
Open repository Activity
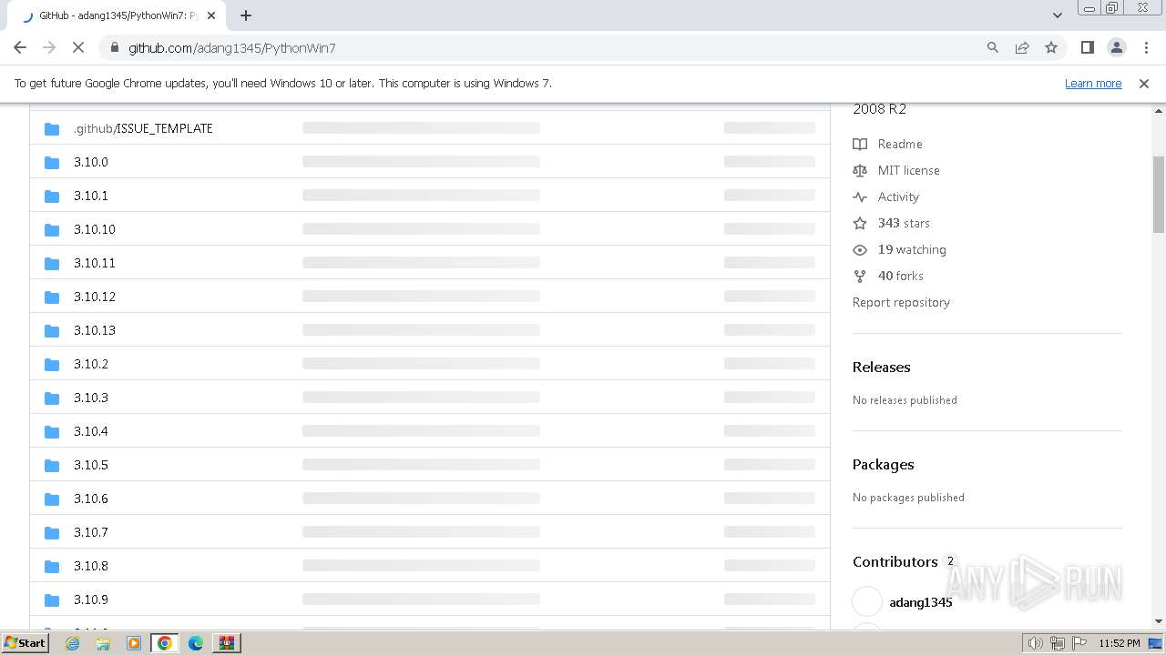898,196
